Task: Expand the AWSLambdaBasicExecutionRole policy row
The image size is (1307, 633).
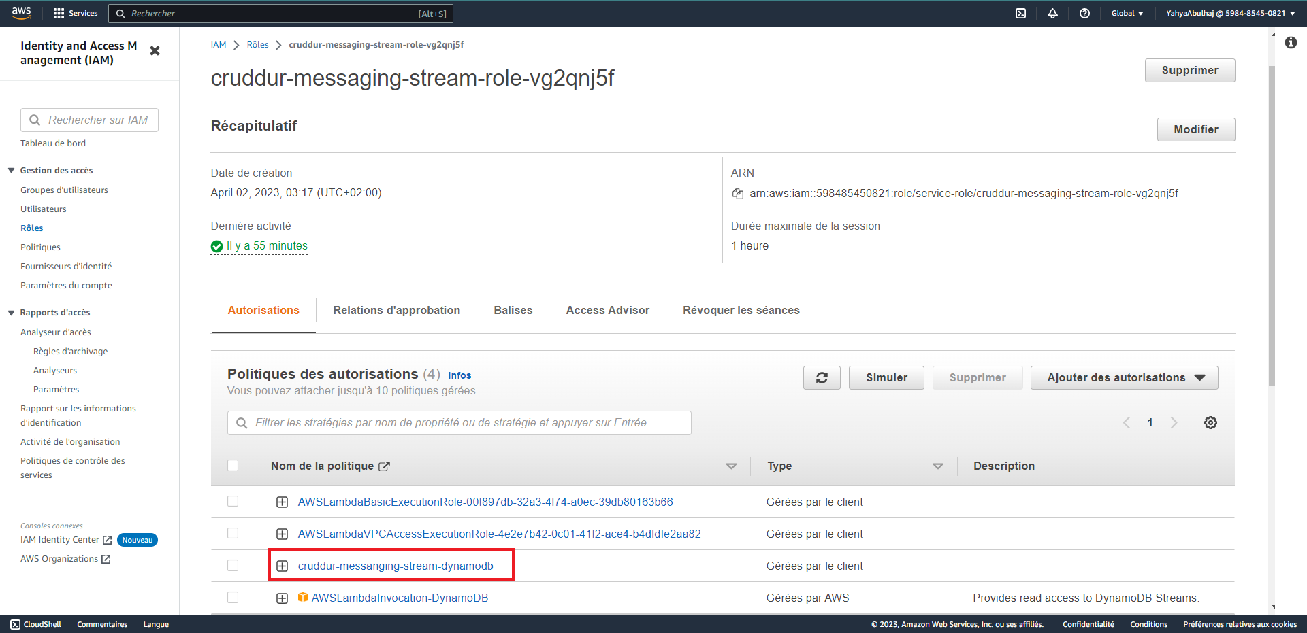Action: point(282,502)
